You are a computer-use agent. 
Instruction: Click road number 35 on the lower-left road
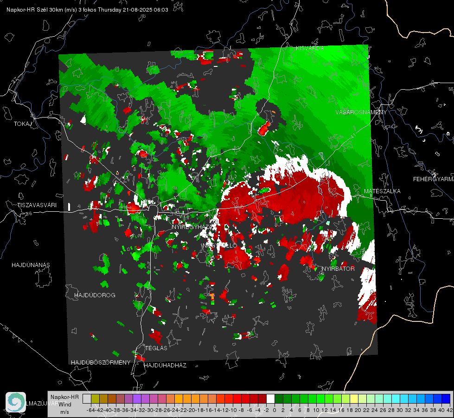tap(6, 328)
